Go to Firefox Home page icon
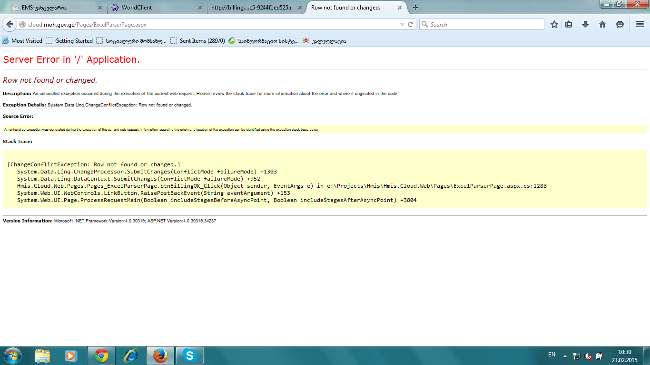 (x=602, y=25)
